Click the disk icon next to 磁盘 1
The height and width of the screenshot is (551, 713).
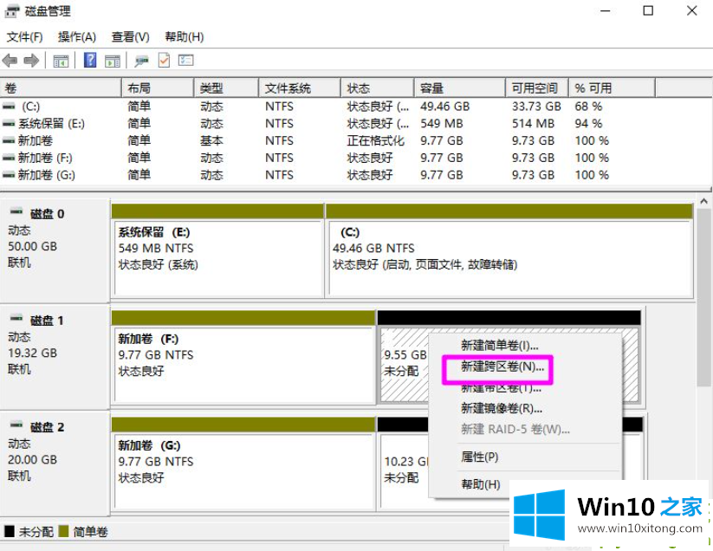point(16,318)
